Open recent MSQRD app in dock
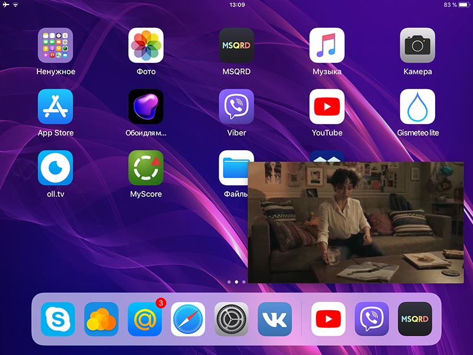This screenshot has width=473, height=355. [x=415, y=319]
